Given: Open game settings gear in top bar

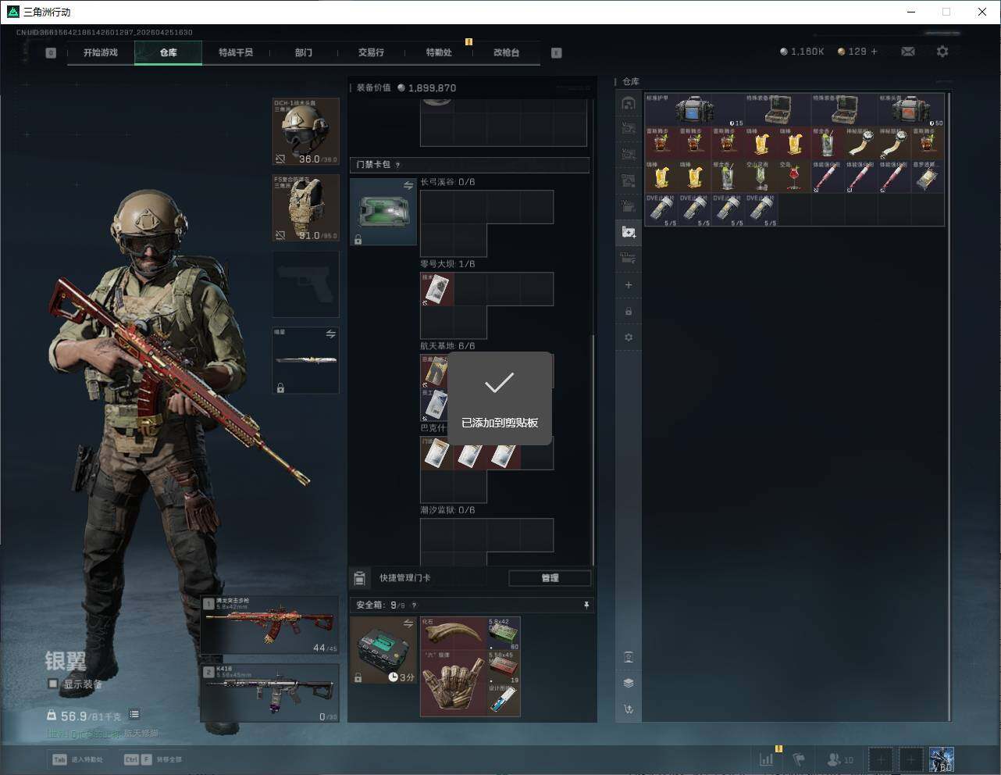Looking at the screenshot, I should coord(942,52).
